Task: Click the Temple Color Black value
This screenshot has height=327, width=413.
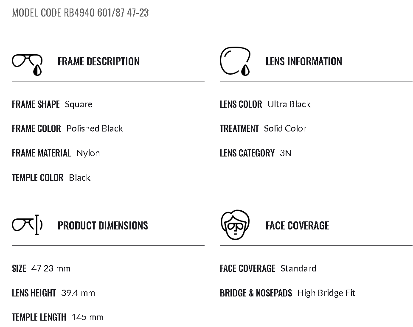Action: (80, 178)
